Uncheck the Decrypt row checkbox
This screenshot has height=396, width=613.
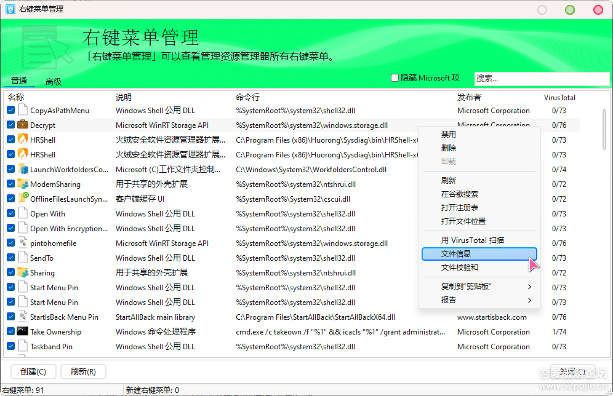pyautogui.click(x=11, y=125)
